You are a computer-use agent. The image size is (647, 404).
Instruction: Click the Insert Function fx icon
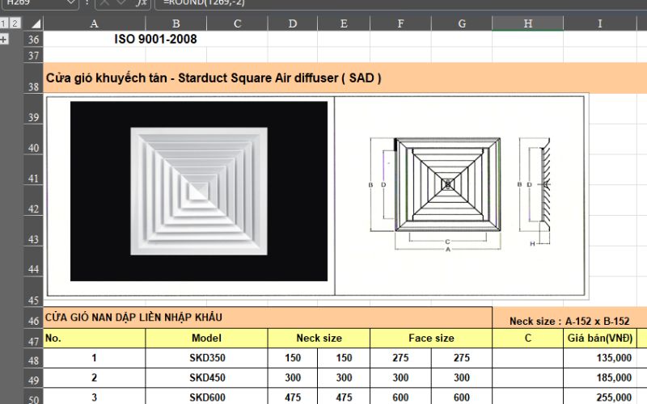tap(142, 3)
